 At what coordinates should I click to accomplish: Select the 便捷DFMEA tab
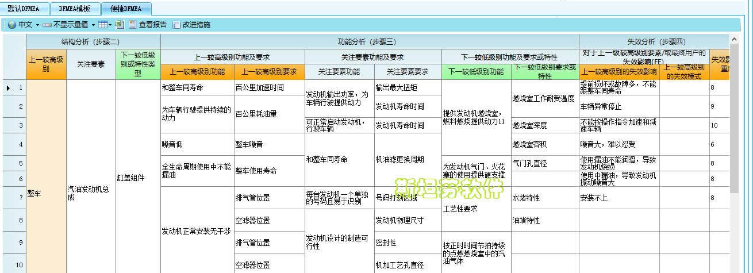126,9
